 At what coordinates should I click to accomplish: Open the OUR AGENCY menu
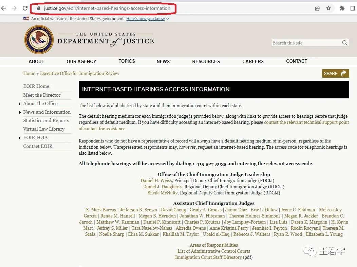point(81,61)
